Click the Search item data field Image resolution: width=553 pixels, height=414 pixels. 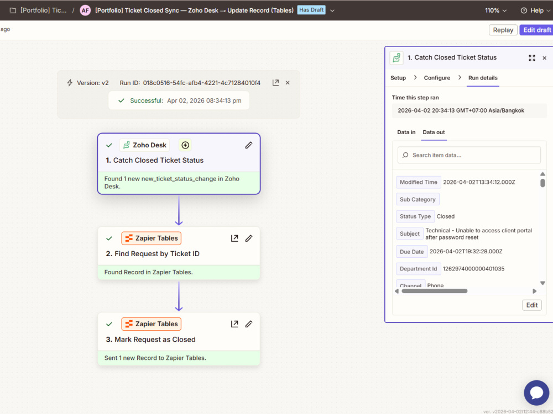[469, 155]
